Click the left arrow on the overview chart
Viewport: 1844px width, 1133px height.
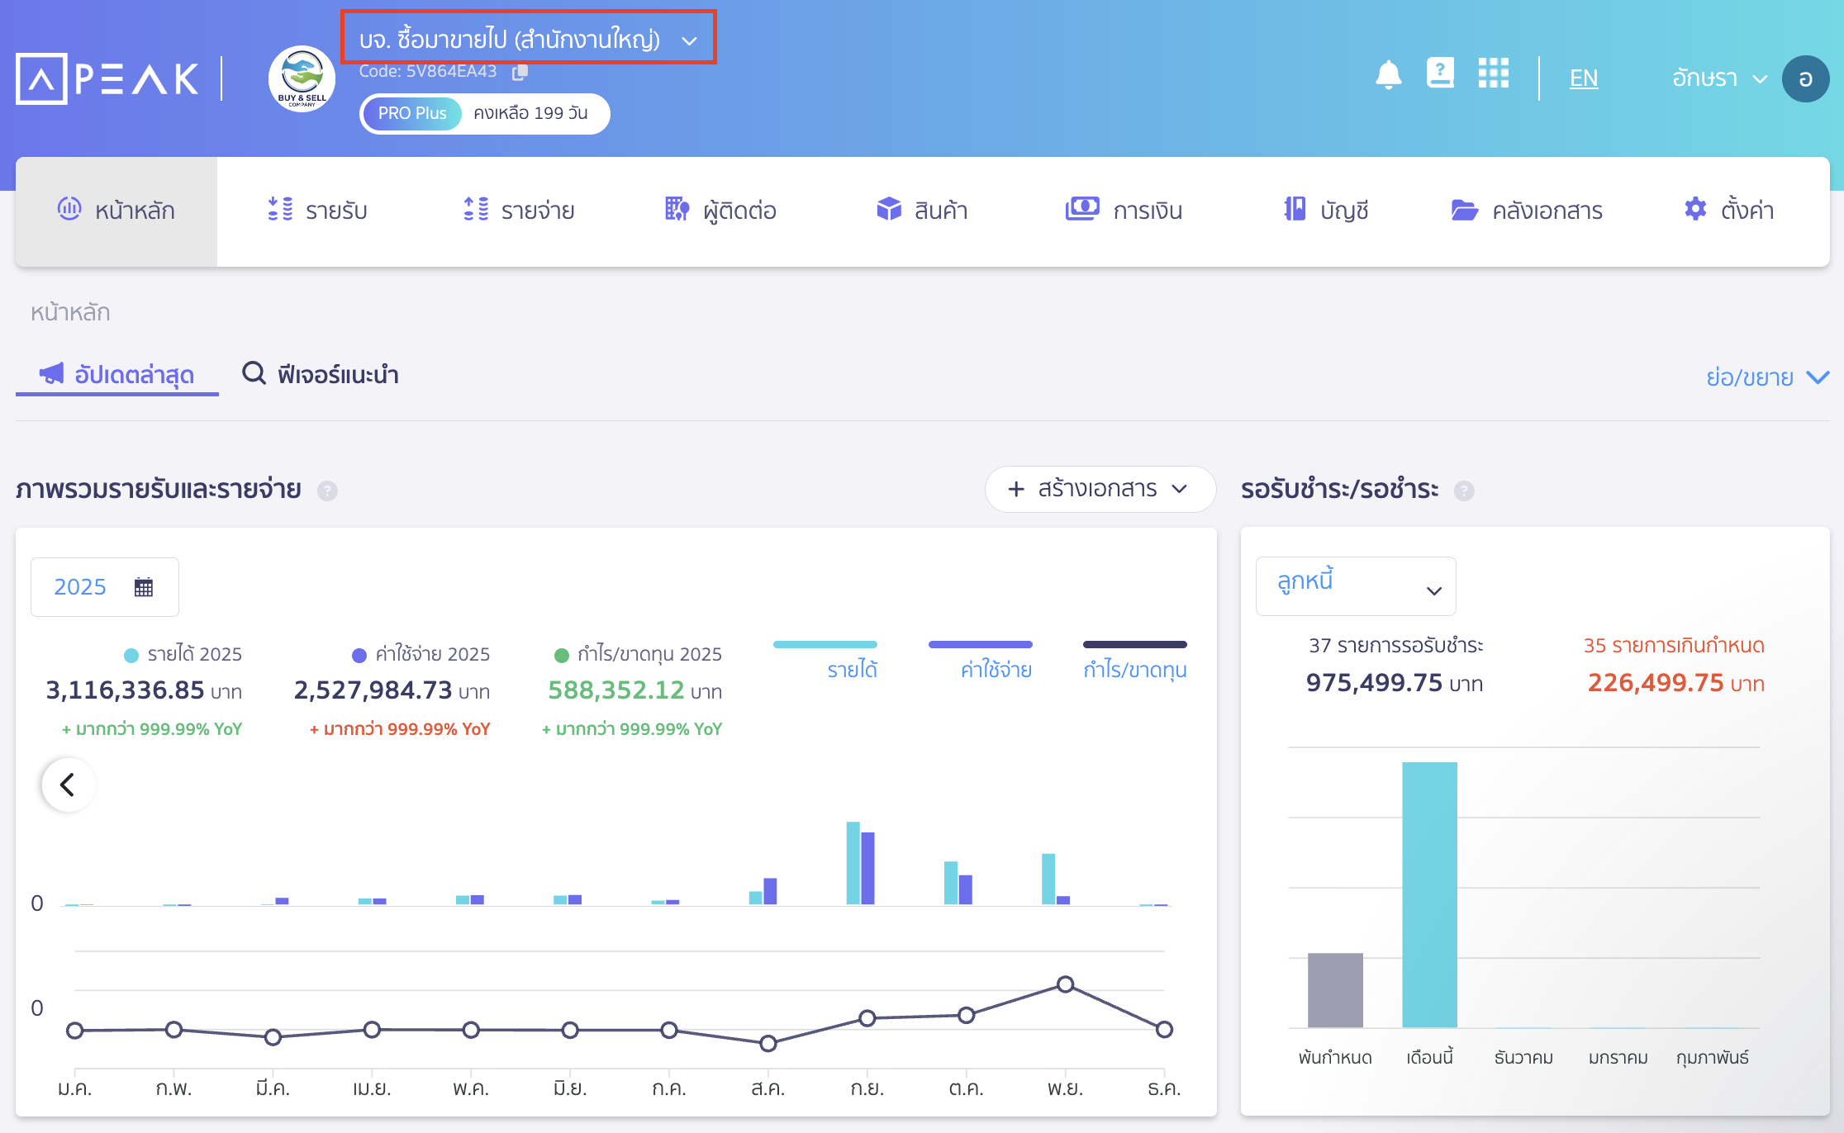click(68, 784)
